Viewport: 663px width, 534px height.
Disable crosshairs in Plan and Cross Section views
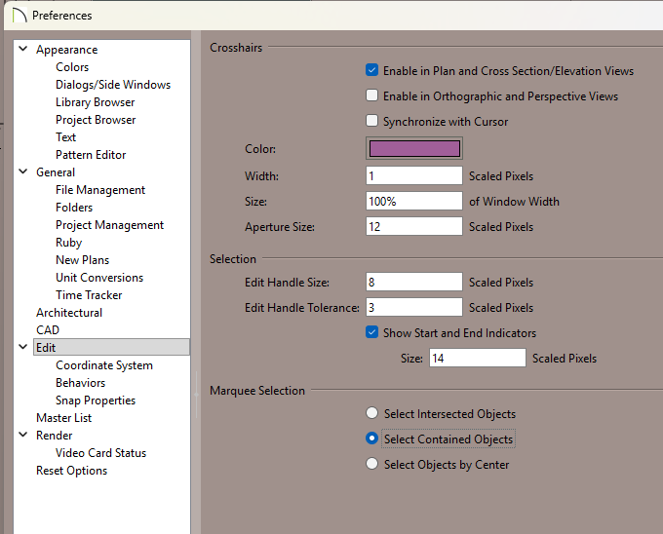[371, 71]
